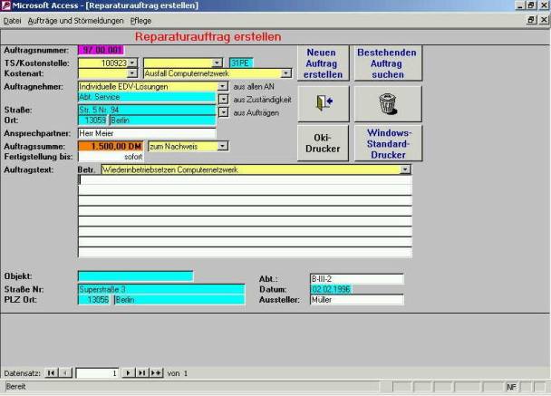Select the Oki-Drucker button
The image size is (551, 396).
[324, 143]
